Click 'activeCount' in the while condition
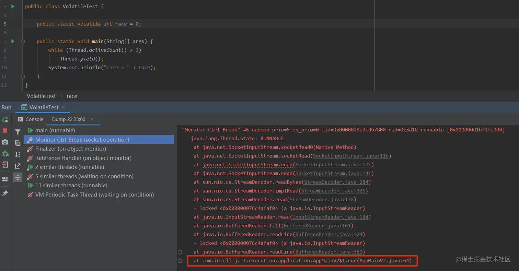 [105, 50]
